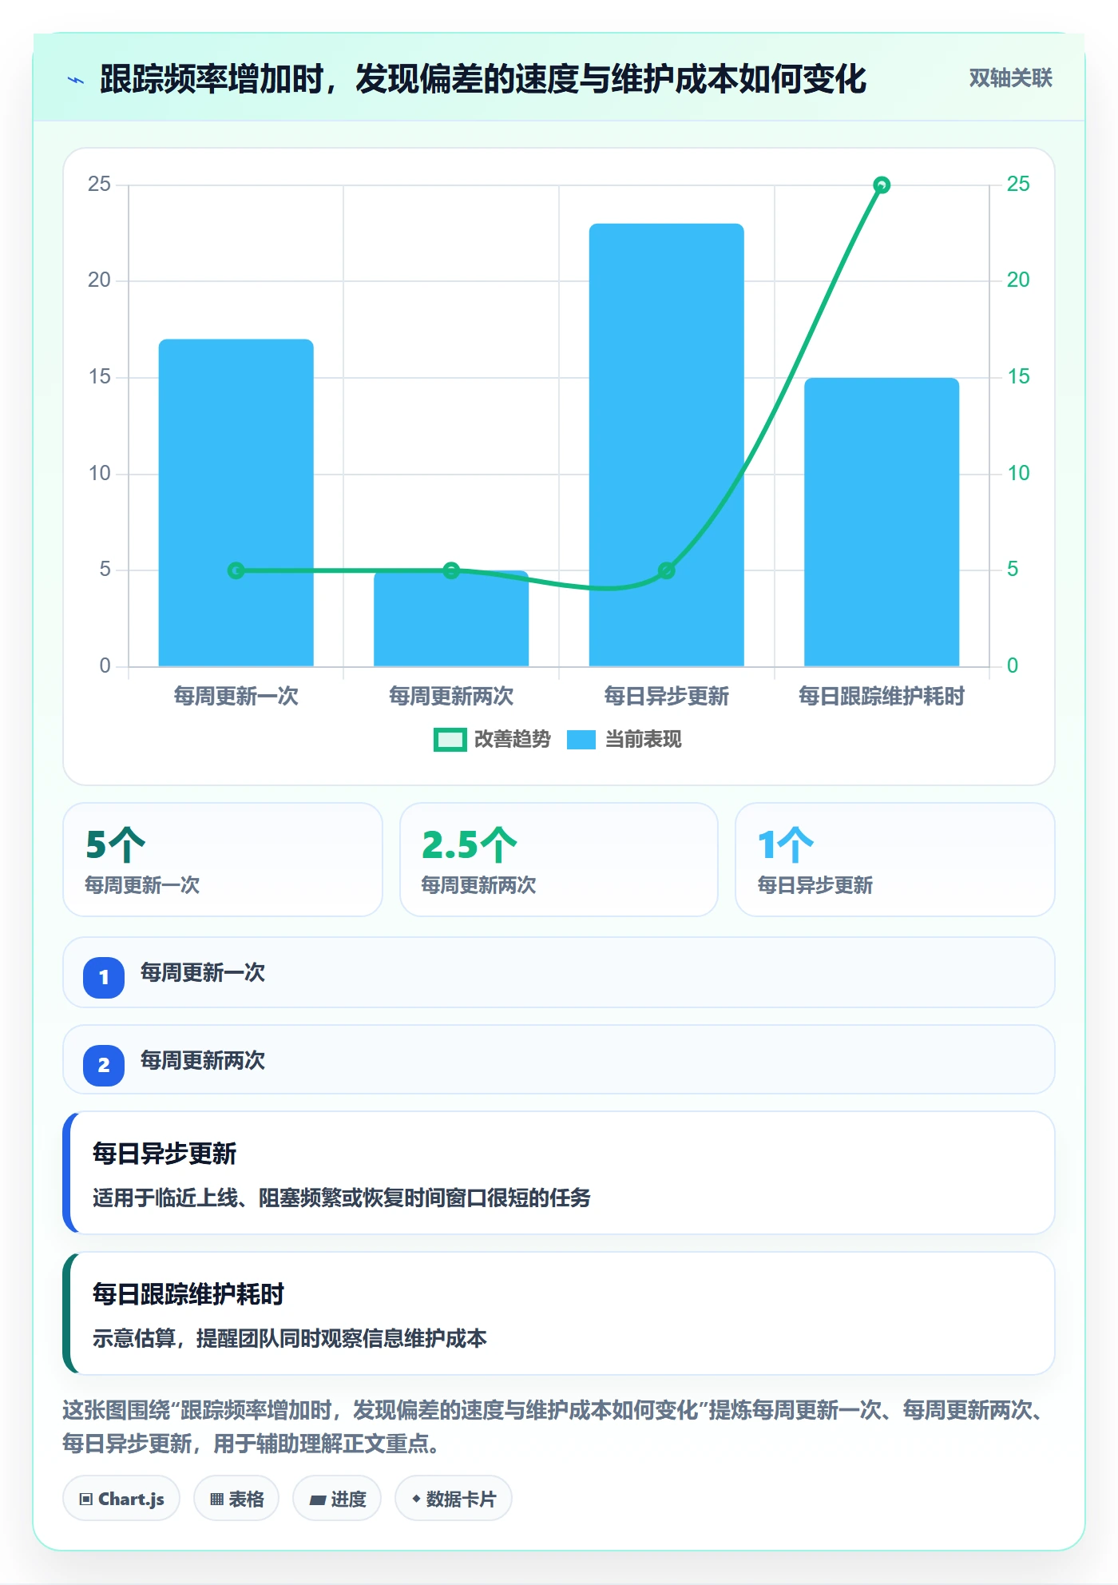Screen dimensions: 1118x1585
Task: Open the 5个 每周更新一次 stat card
Action: (x=223, y=860)
